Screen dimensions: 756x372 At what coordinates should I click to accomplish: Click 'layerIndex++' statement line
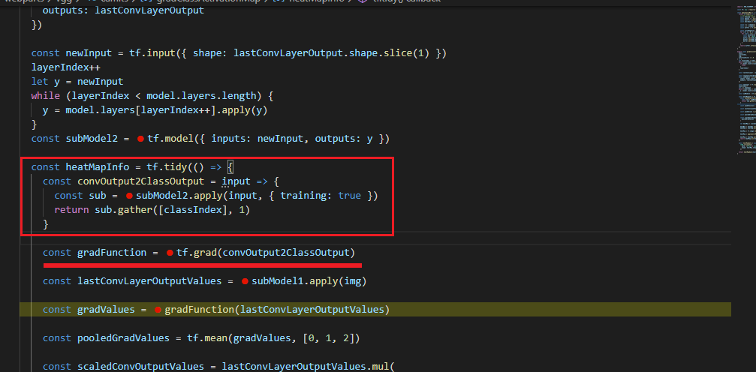pyautogui.click(x=65, y=67)
